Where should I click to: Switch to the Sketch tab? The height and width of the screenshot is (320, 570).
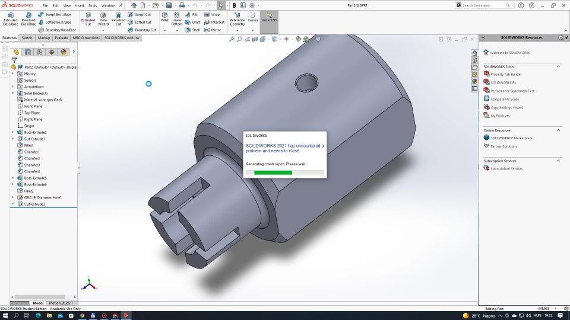[27, 37]
